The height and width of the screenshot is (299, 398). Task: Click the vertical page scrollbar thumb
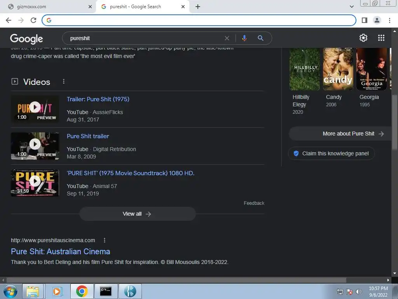tap(395, 122)
